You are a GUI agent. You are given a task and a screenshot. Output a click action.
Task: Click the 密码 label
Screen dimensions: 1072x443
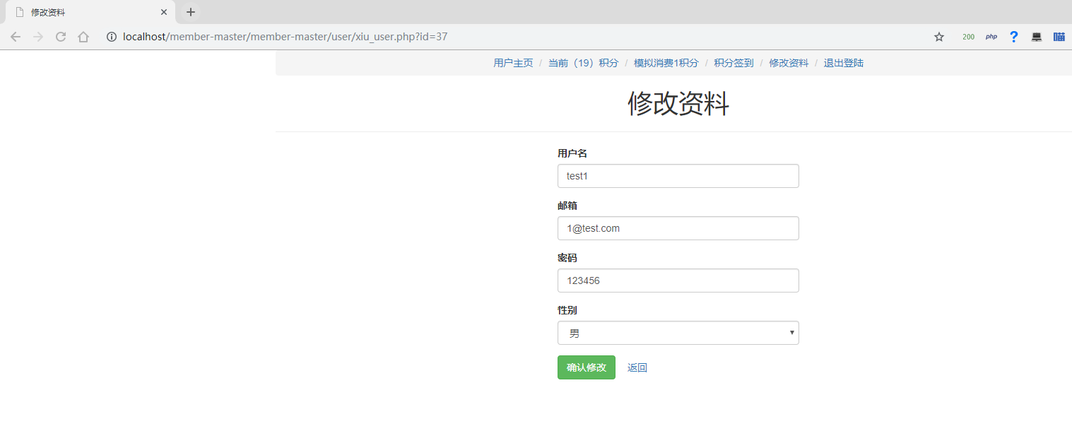coord(567,258)
